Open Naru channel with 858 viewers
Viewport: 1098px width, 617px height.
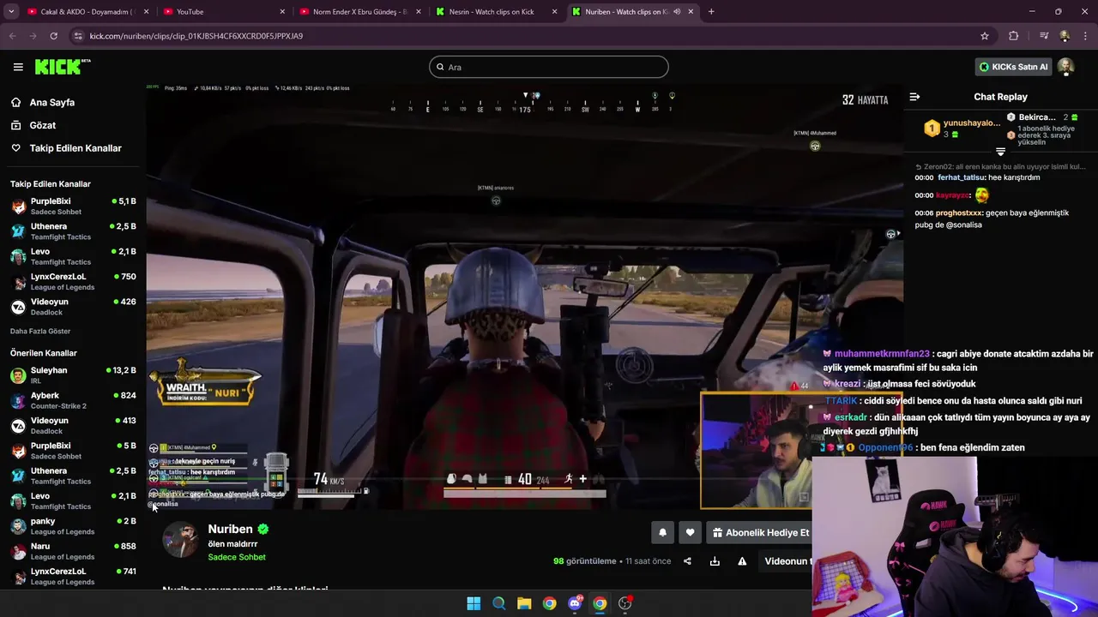pyautogui.click(x=73, y=551)
